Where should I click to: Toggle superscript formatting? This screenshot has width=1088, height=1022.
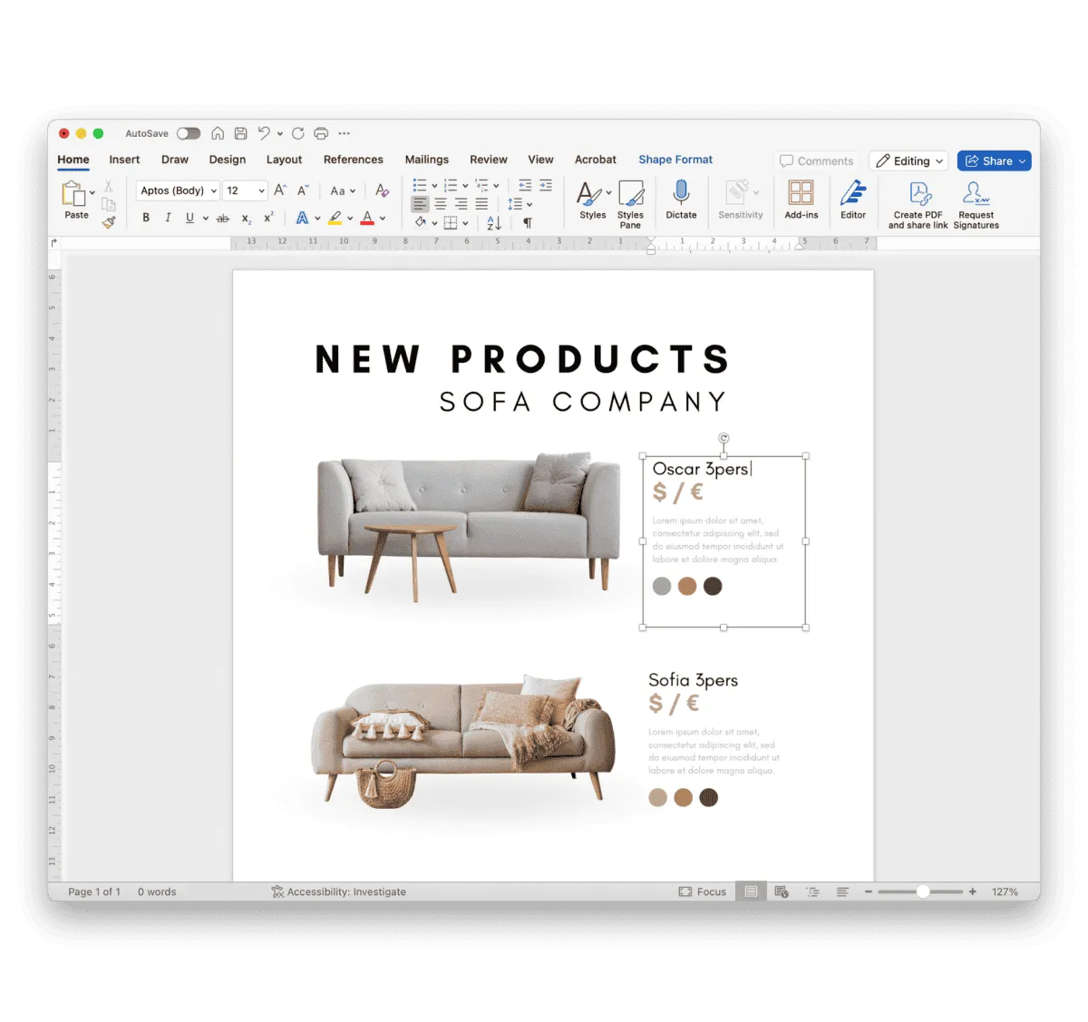(x=268, y=218)
